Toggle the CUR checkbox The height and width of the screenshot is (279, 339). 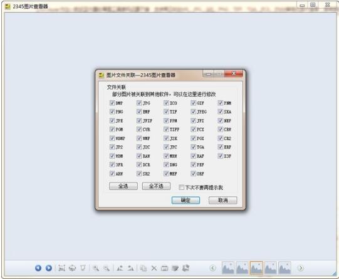click(139, 129)
